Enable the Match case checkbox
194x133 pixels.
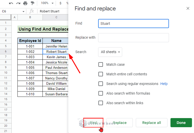(101, 64)
